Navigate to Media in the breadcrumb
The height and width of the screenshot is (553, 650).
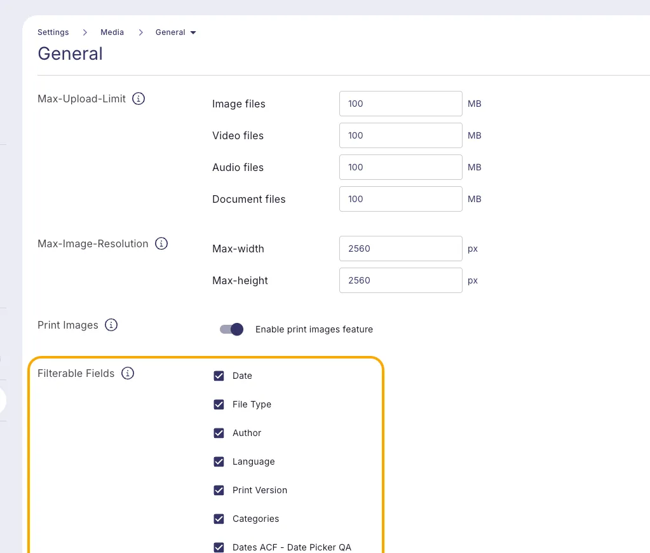[x=112, y=32]
